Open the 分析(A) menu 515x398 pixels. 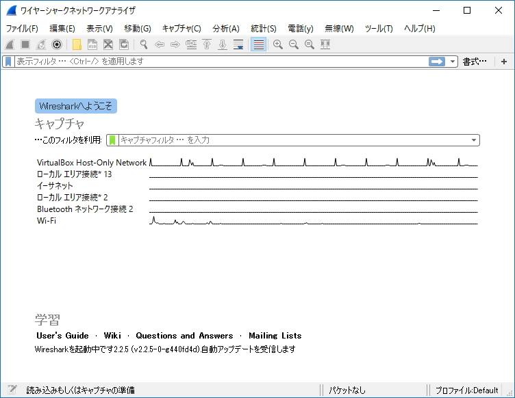pyautogui.click(x=225, y=29)
